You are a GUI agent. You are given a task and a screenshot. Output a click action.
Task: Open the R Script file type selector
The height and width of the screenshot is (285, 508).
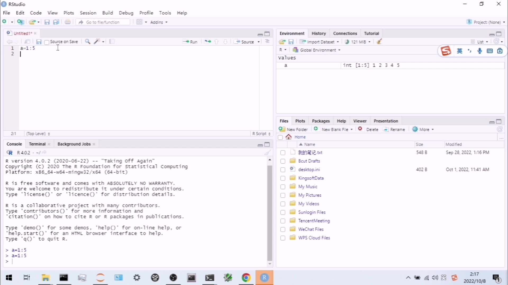coord(261,134)
